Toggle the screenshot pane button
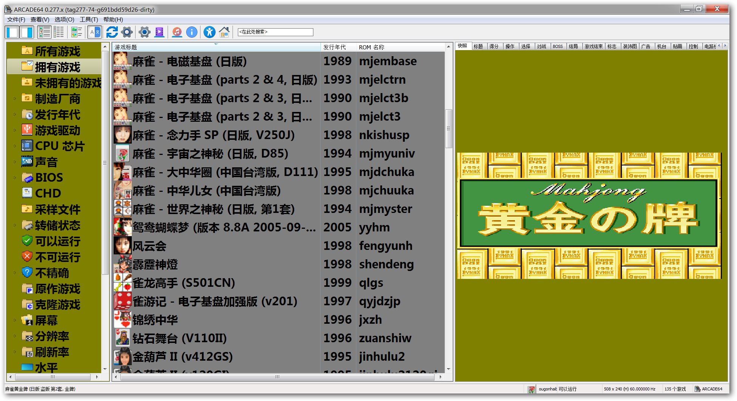 [x=26, y=32]
